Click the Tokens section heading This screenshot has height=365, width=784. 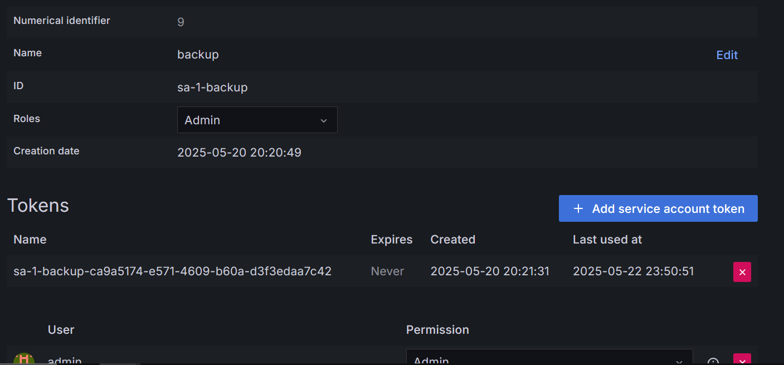[x=38, y=206]
